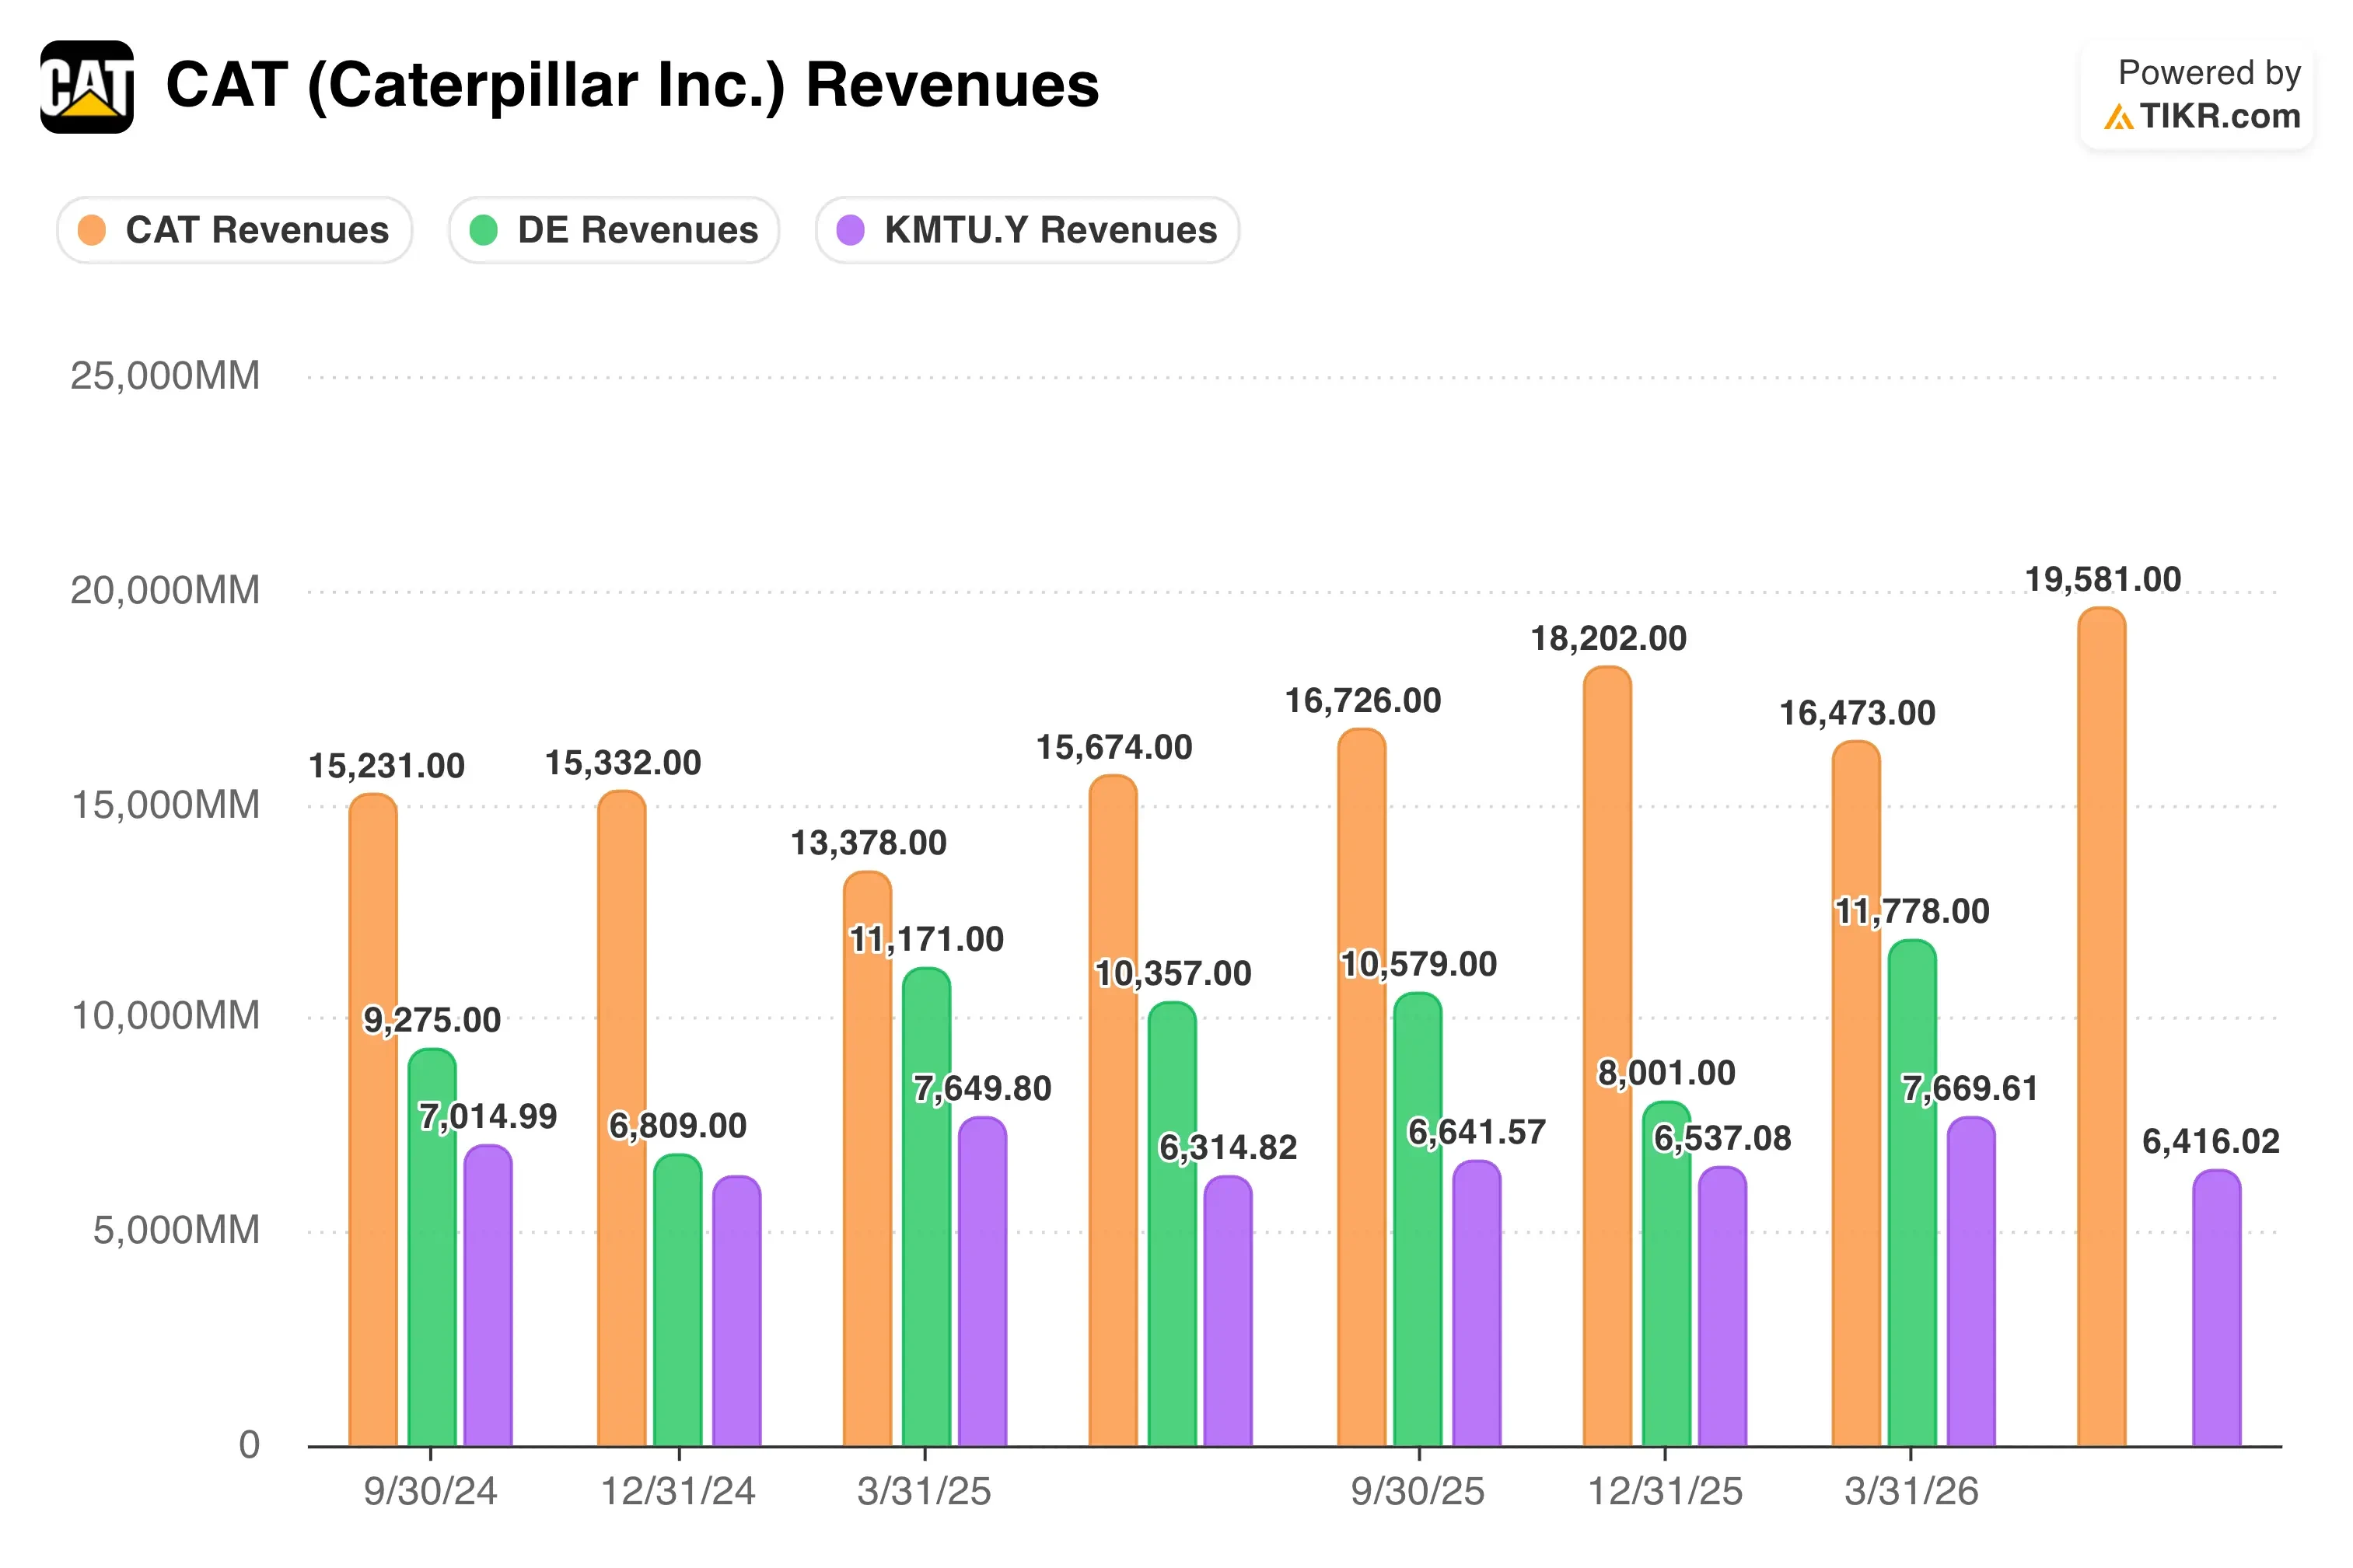2353x1568 pixels.
Task: Click the 10,579.00 DE value label
Action: [x=1419, y=965]
